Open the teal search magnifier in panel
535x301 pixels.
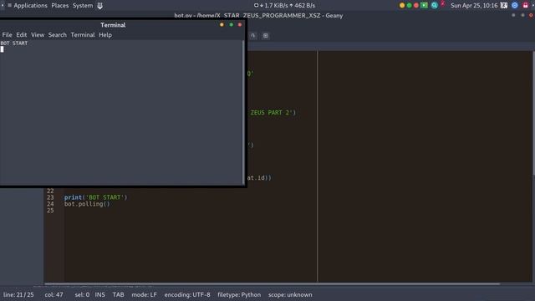coord(435,6)
